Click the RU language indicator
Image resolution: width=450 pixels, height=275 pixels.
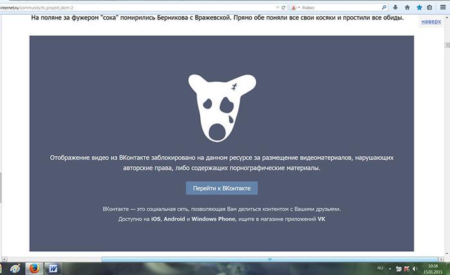[380, 268]
